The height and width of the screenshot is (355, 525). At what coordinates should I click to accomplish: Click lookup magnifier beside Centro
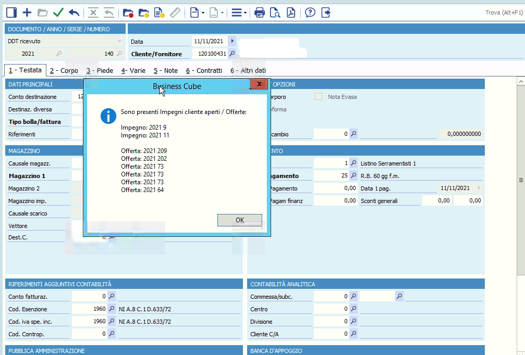[x=353, y=309]
